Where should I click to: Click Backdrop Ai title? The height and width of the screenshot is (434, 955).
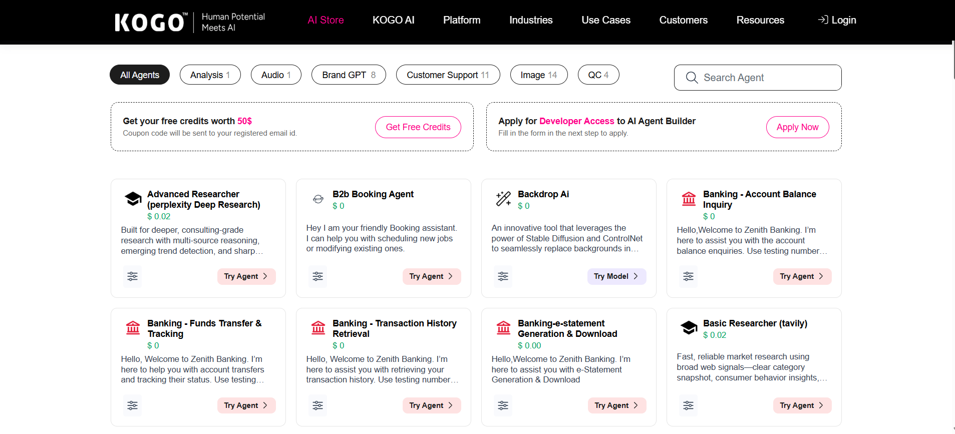(x=543, y=194)
